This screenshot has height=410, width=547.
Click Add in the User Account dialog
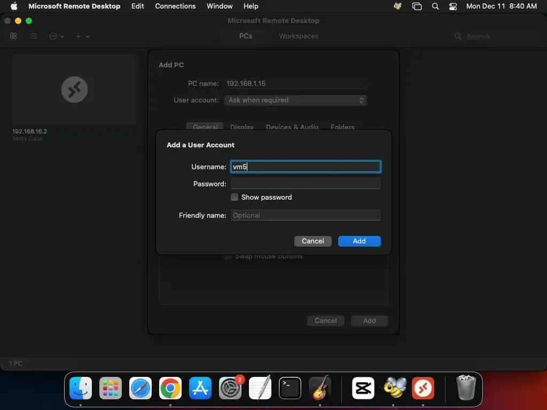tap(360, 241)
